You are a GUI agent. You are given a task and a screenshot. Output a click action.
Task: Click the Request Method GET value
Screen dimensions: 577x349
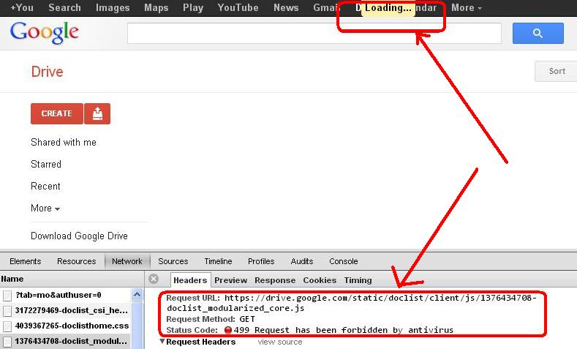tap(247, 319)
